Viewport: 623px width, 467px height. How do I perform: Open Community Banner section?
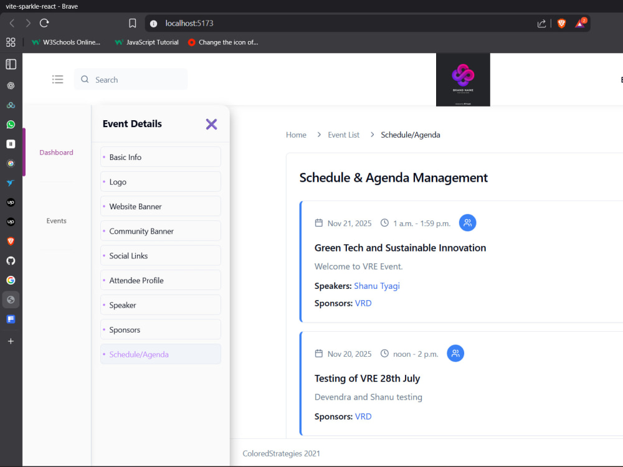tap(161, 231)
